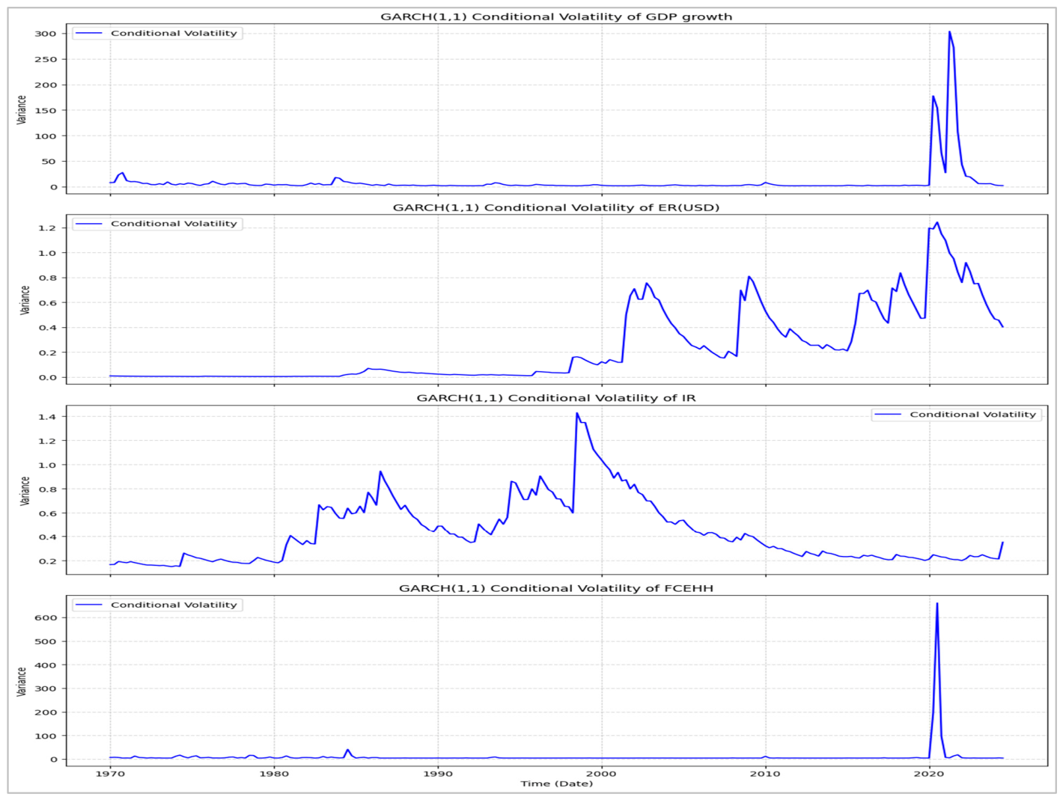Click the IR conditional volatility chart title

[x=556, y=397]
